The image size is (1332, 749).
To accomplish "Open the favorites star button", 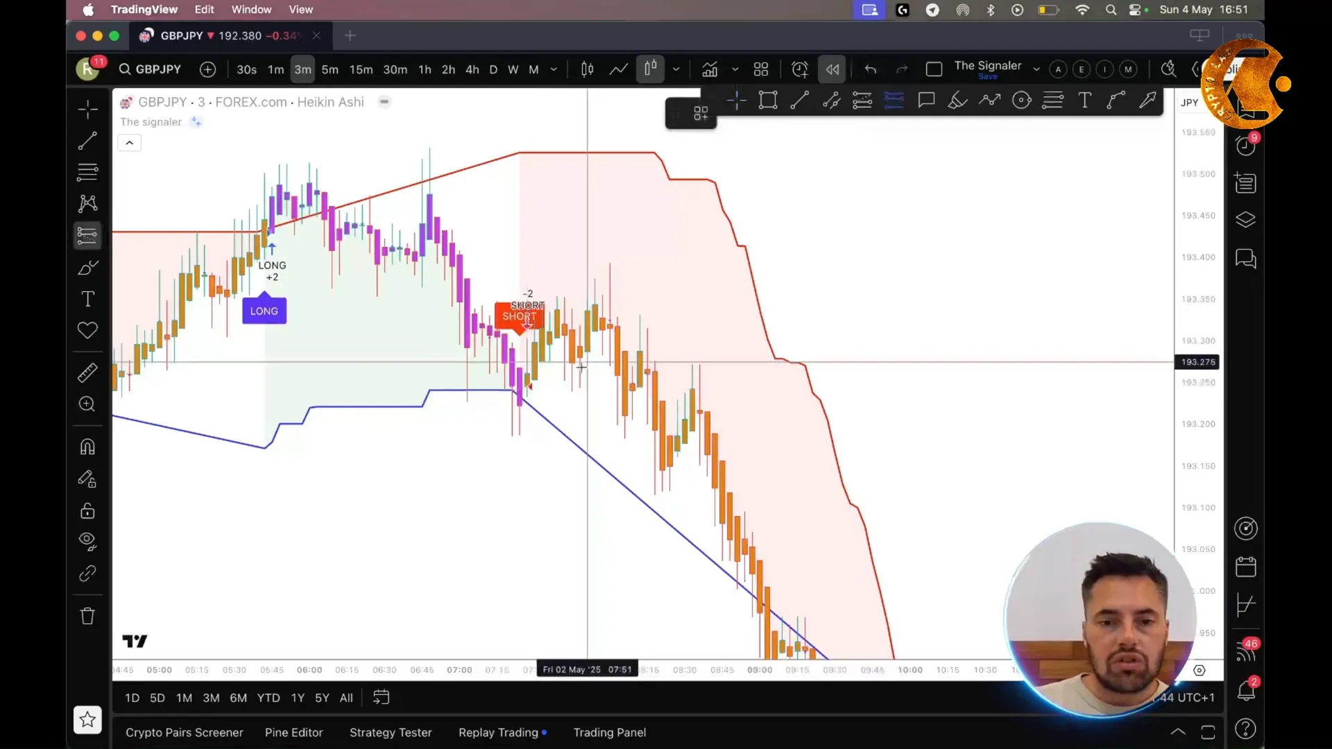I will point(87,720).
